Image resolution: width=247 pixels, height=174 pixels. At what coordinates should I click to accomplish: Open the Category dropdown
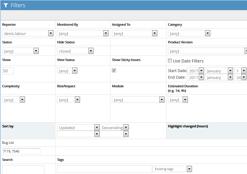(x=189, y=33)
